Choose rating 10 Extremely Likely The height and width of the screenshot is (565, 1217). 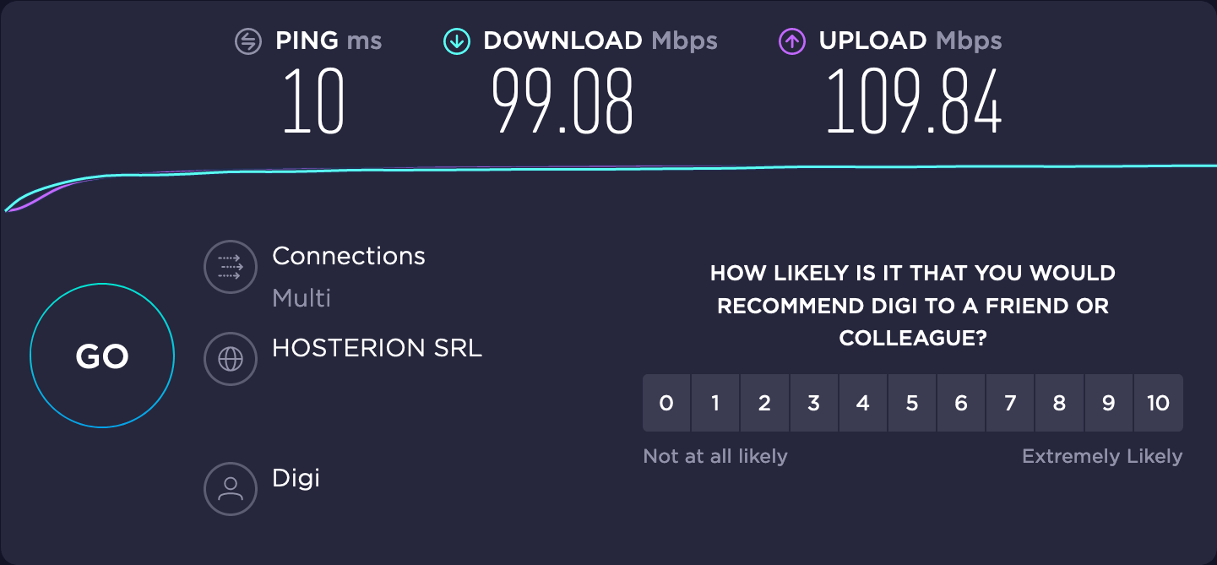point(1159,403)
